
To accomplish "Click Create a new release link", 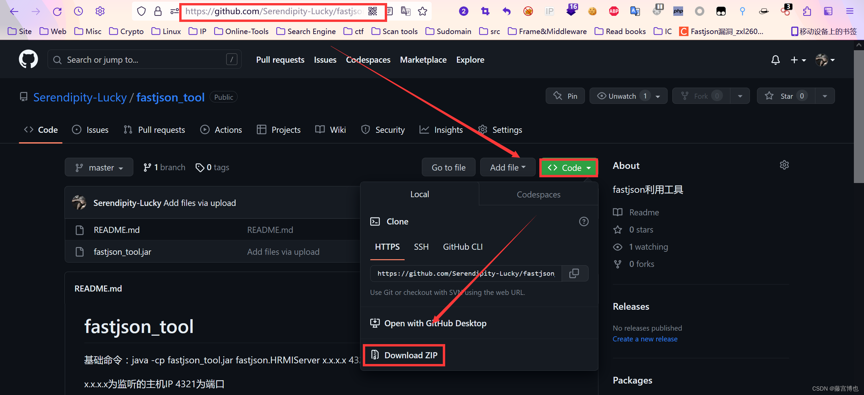I will tap(645, 339).
